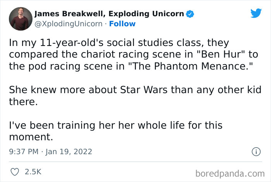This screenshot has width=271, height=182.
Task: Open the @XplodingUnicorn handle link
Action: pos(69,24)
